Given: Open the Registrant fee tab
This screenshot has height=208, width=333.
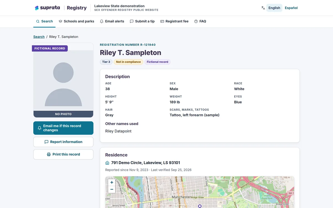Looking at the screenshot, I should 174,21.
